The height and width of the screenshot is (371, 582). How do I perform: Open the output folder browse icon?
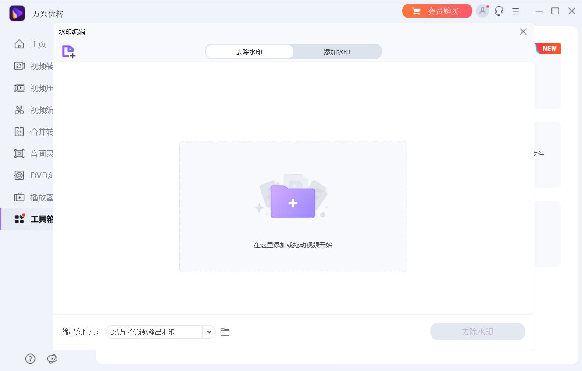[x=225, y=332]
